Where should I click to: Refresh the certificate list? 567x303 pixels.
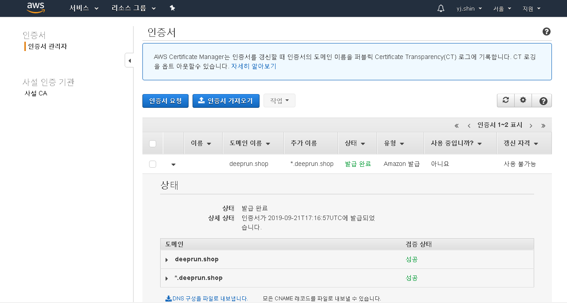pos(505,100)
